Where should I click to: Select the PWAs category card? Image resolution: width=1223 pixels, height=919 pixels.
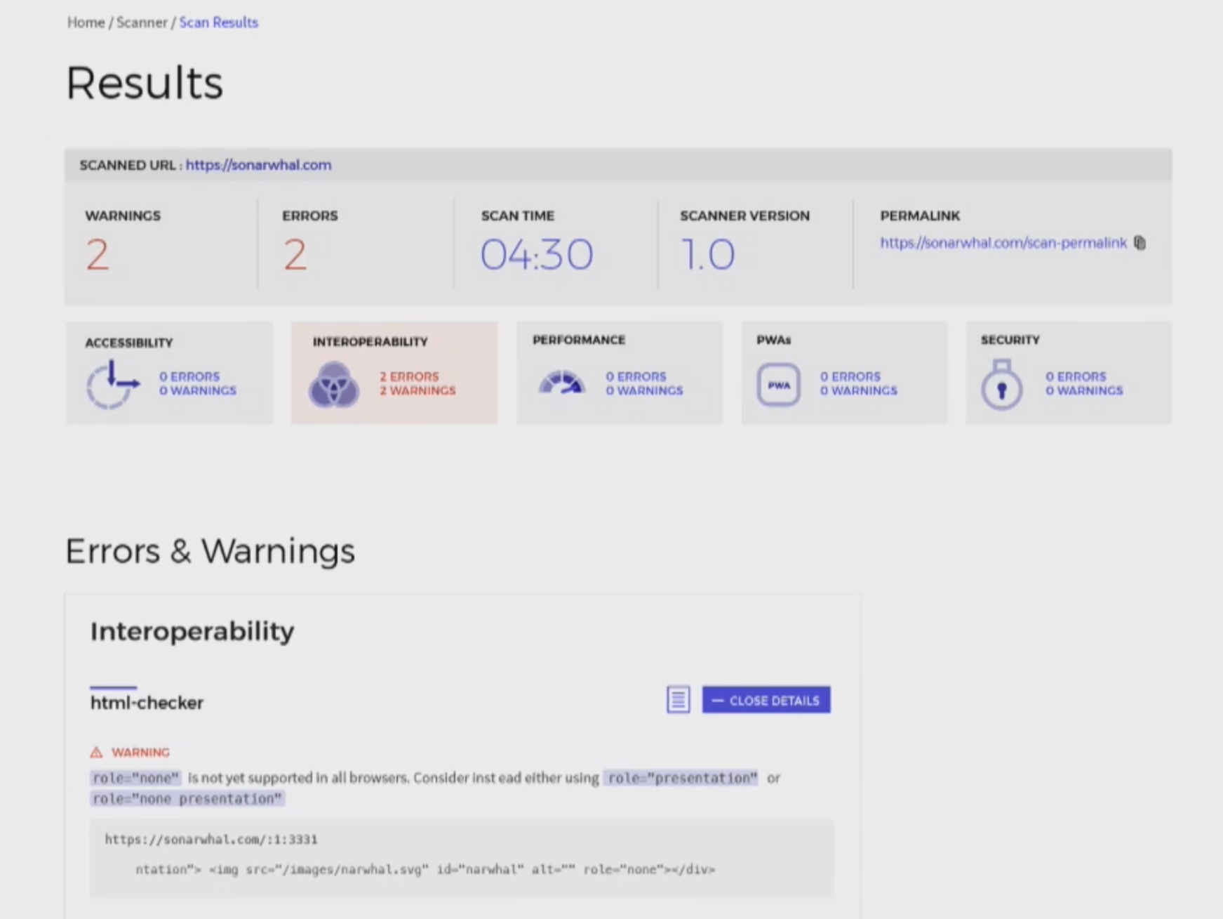click(844, 373)
